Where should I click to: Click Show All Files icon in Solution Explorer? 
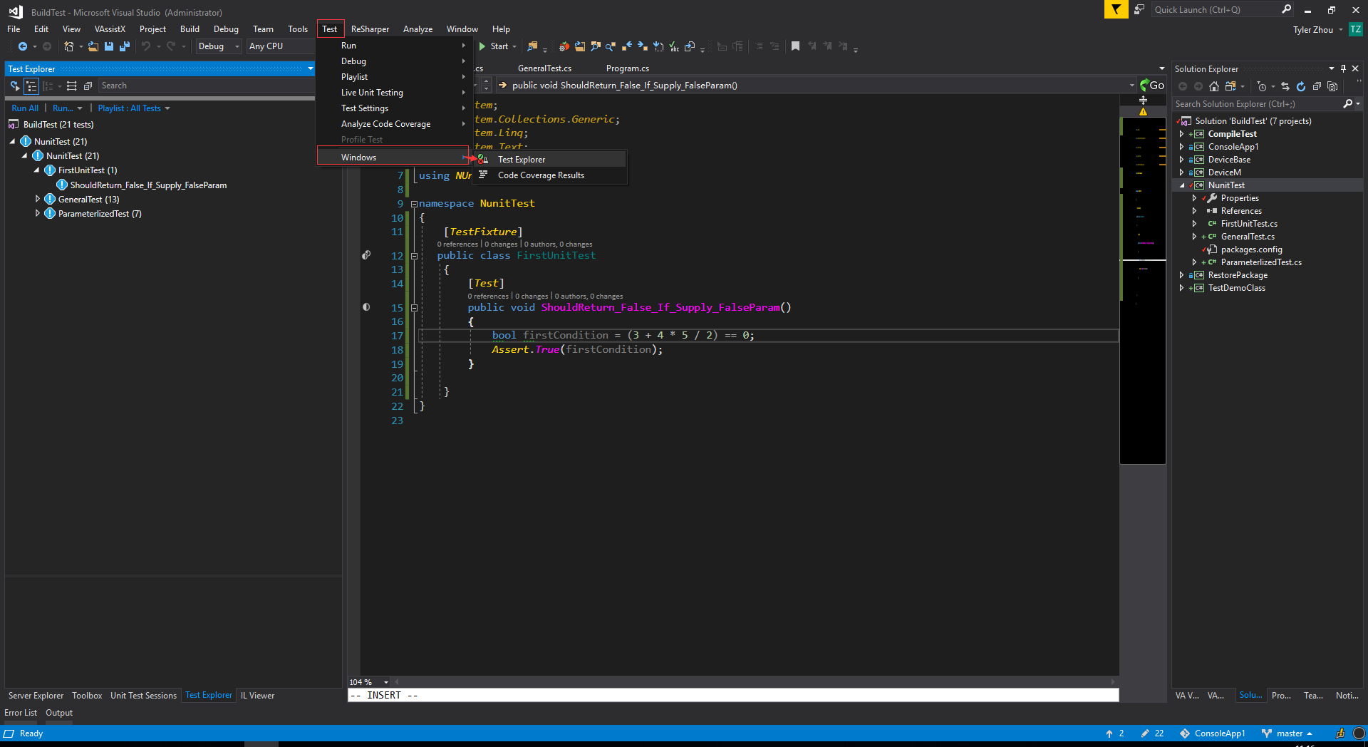[1332, 86]
